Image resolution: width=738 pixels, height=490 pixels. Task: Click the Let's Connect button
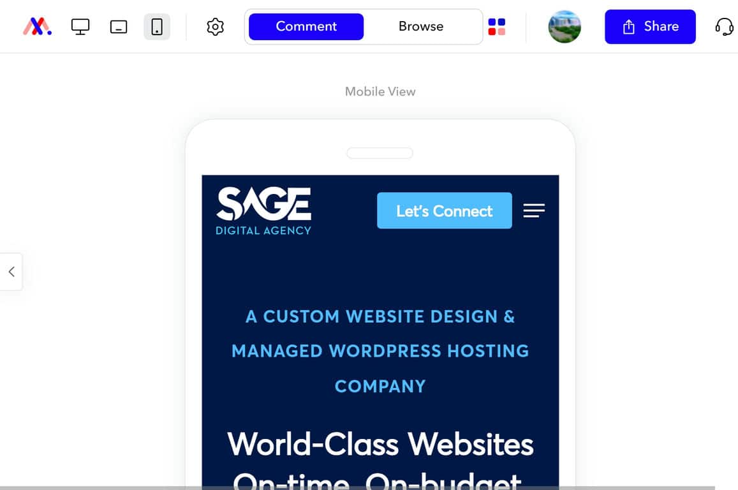coord(445,211)
